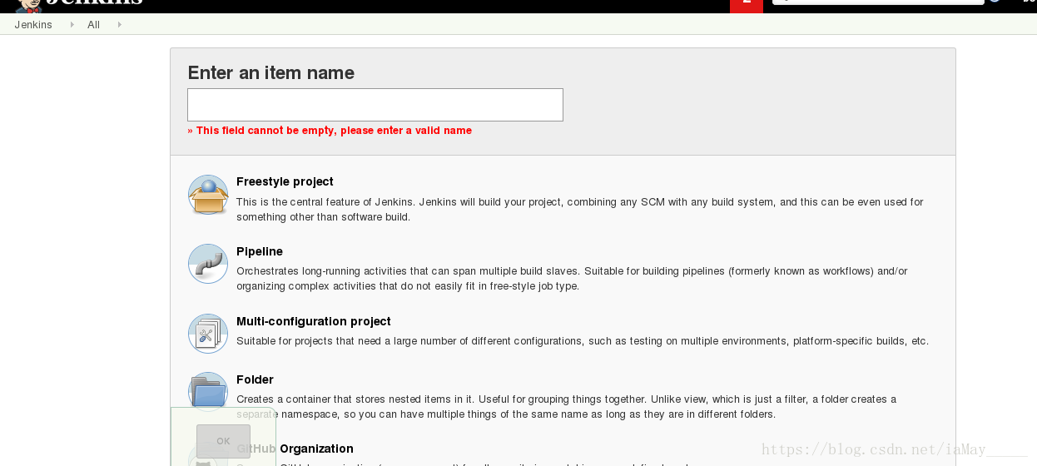The height and width of the screenshot is (466, 1037).
Task: Select the GitHub Organization title
Action: point(295,449)
